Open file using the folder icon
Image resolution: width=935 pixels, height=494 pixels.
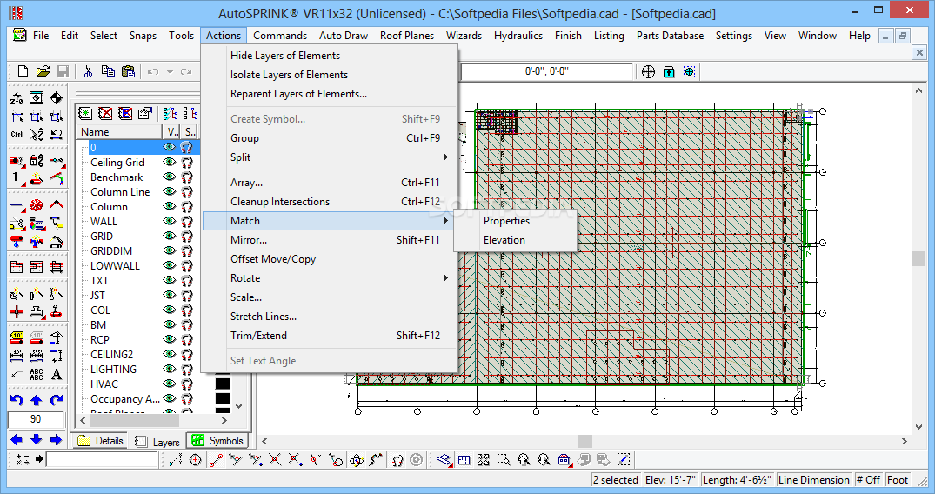point(43,71)
